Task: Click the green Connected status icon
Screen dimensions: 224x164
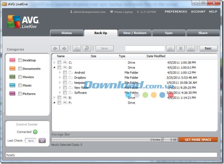Action: [x=35, y=132]
